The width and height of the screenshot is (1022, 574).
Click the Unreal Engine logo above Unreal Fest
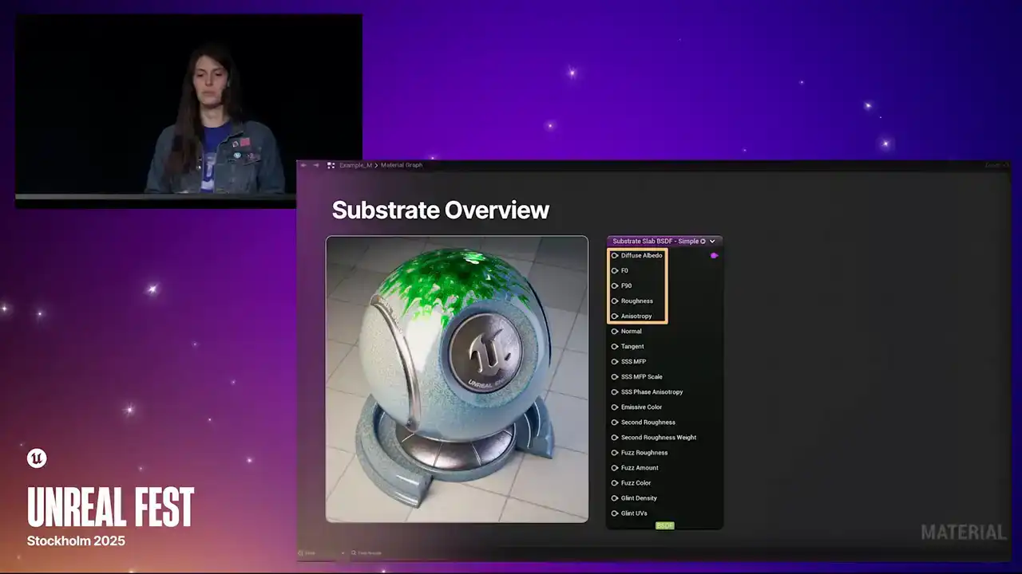(37, 458)
